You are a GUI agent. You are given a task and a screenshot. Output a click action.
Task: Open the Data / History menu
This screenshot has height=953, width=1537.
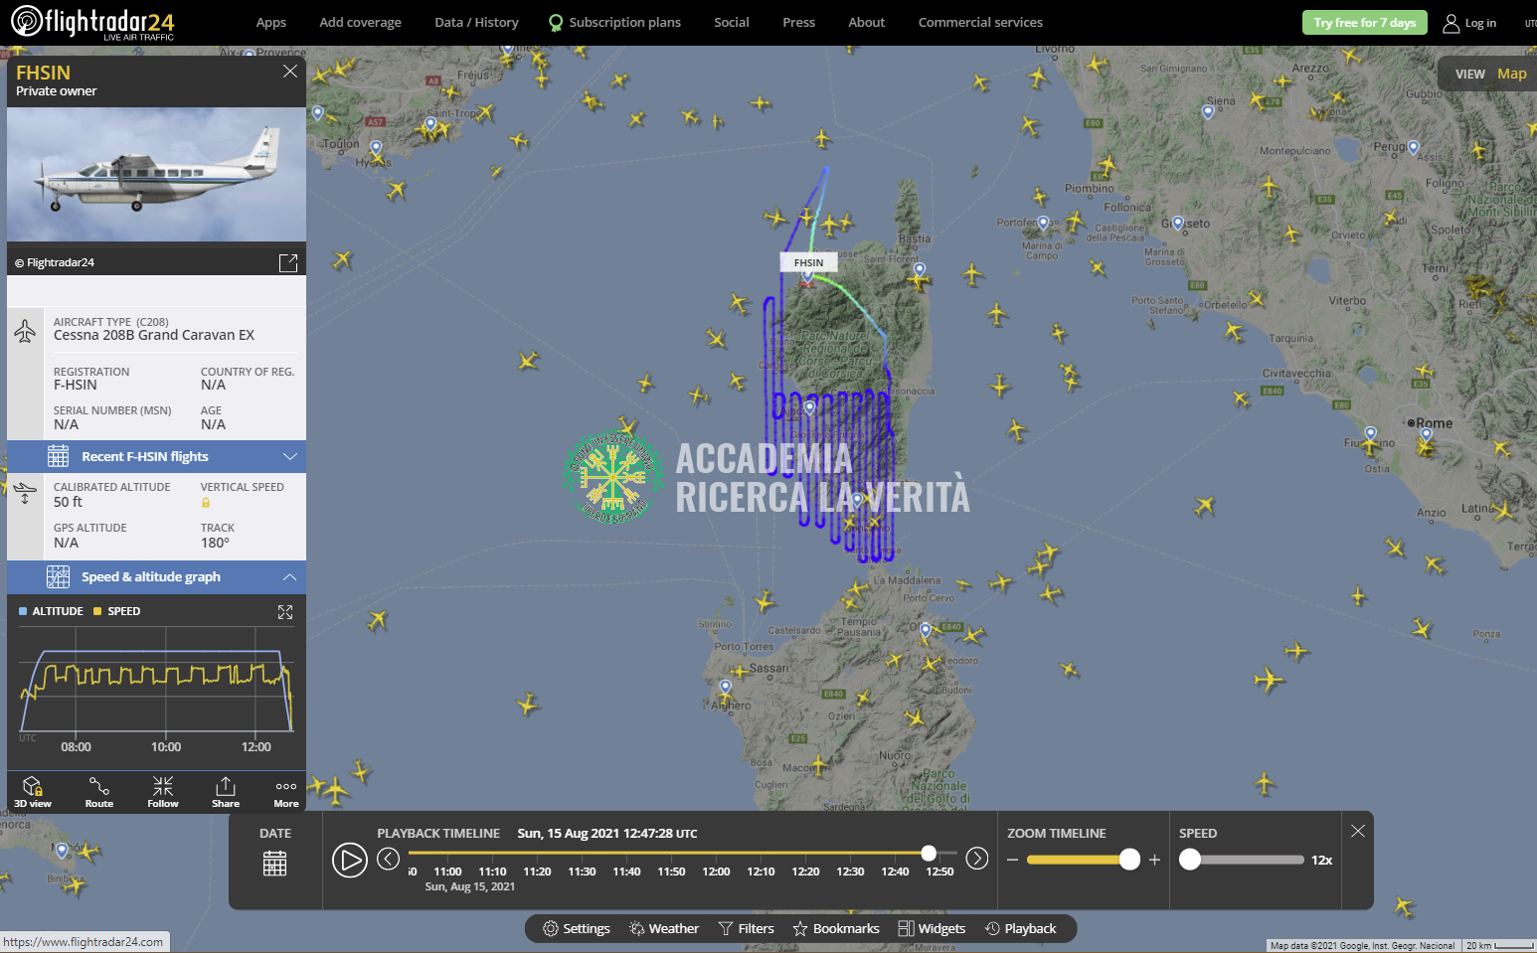pos(476,22)
